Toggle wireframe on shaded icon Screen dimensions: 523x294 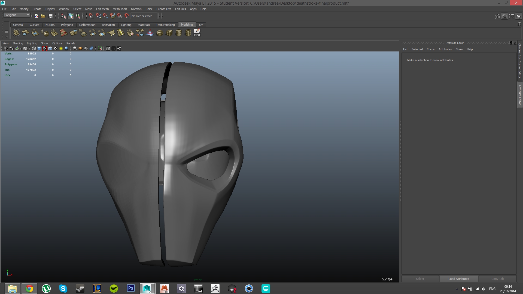coord(50,48)
